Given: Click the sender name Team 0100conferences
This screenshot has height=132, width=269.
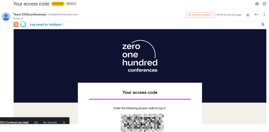Looking at the screenshot, I should 30,14.
